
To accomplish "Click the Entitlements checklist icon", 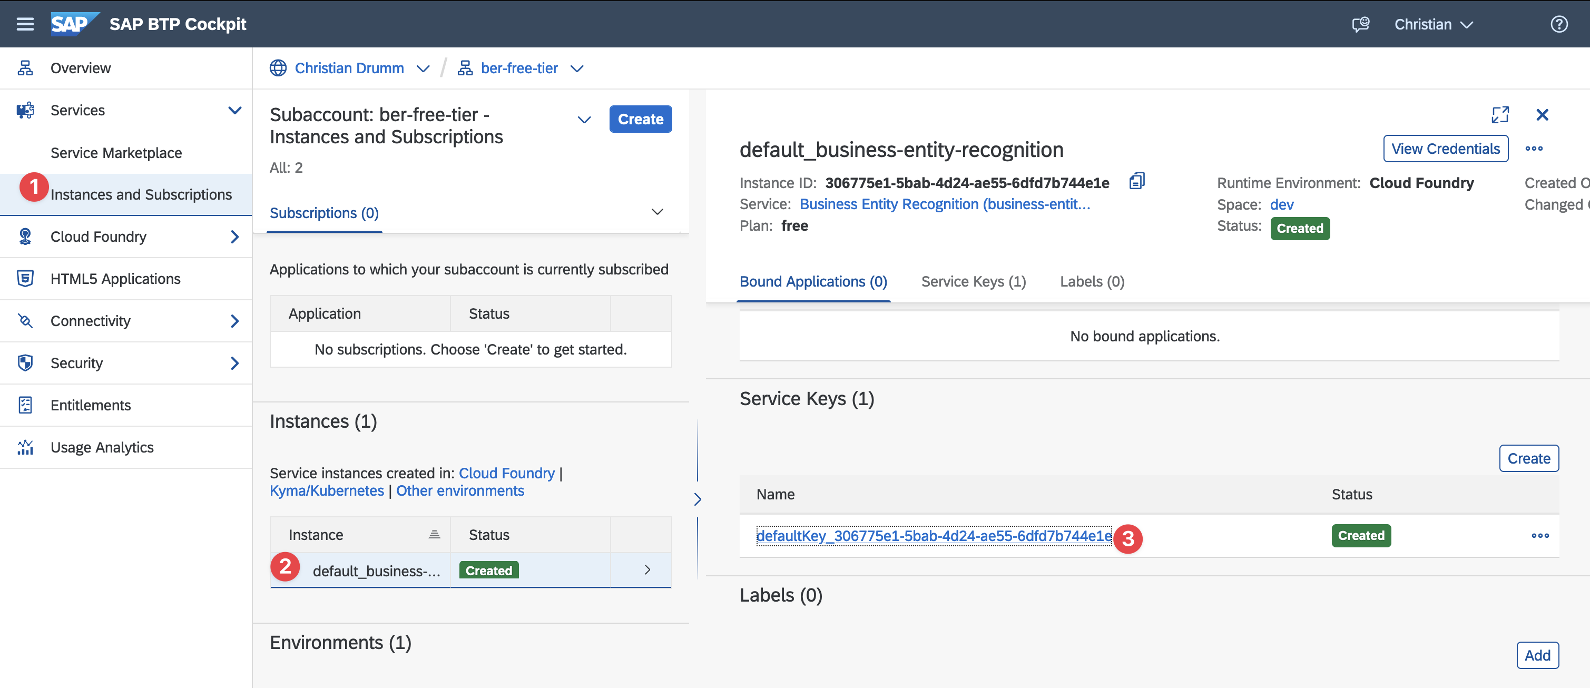I will tap(25, 405).
